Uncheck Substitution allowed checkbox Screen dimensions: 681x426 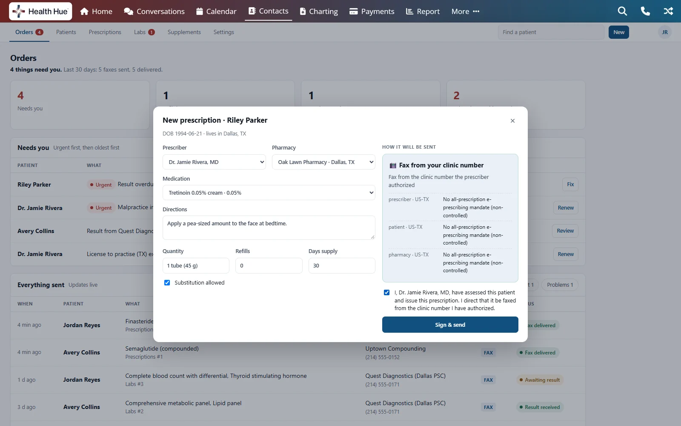point(167,283)
